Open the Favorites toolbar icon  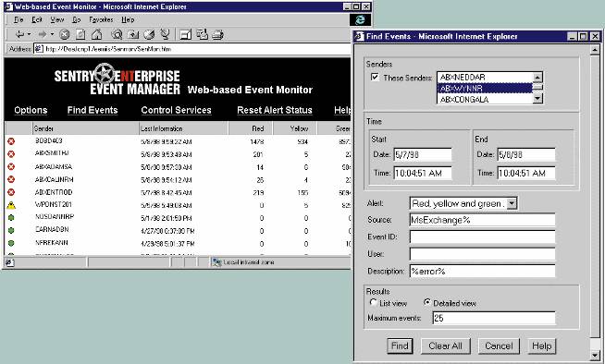(x=132, y=35)
